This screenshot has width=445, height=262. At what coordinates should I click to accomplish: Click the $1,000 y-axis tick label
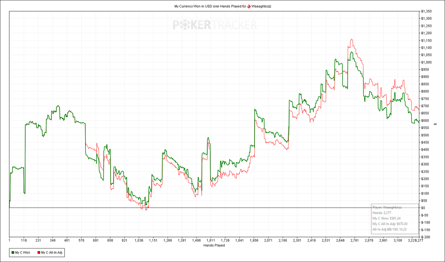426,62
